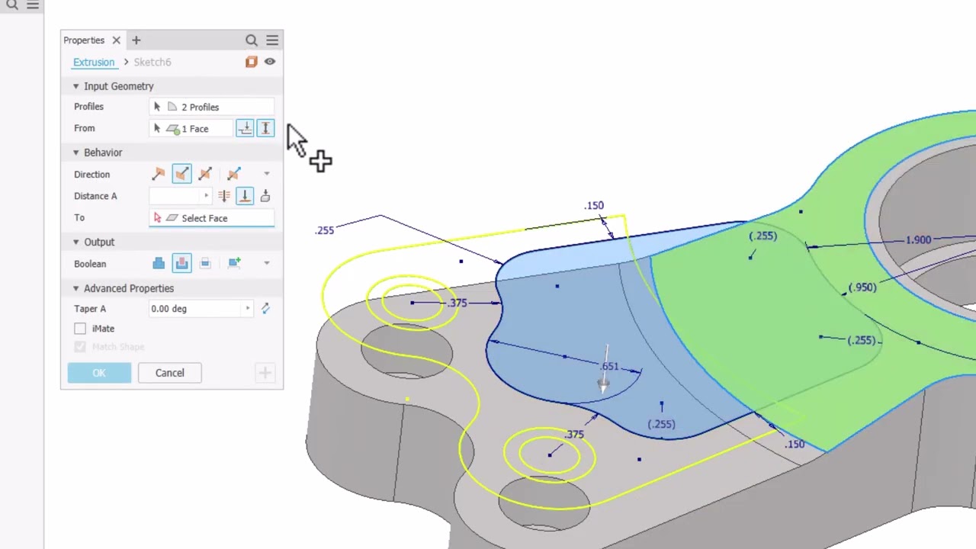
Task: Click the taper flip direction icon
Action: [x=265, y=309]
